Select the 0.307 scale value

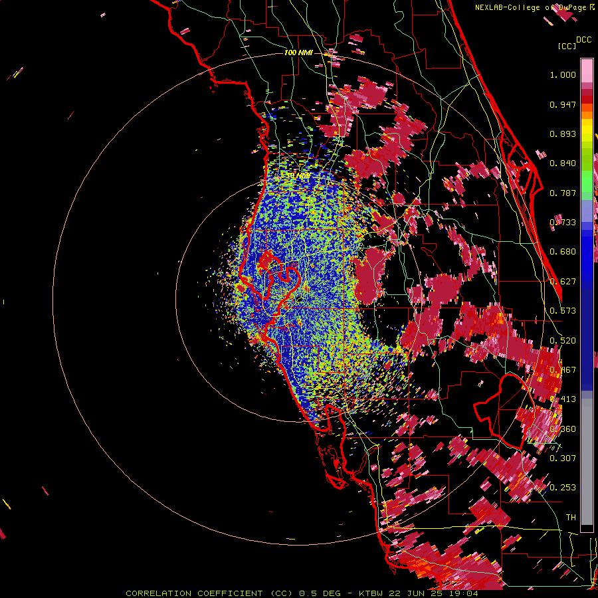coord(563,458)
